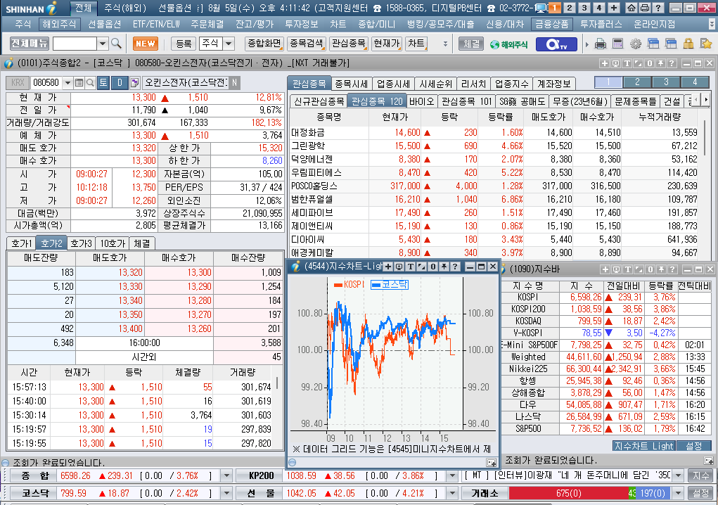Viewport: 718px width, 505px height.
Task: Click the pin icon in 주식종합2 header
Action: coord(660,63)
